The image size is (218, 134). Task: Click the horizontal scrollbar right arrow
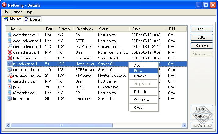point(184,125)
